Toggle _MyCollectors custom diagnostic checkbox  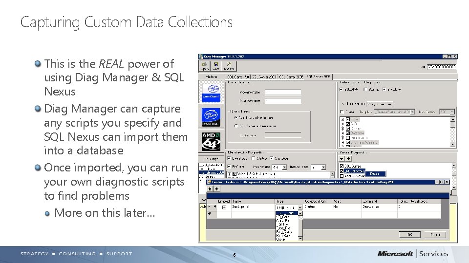pos(341,171)
